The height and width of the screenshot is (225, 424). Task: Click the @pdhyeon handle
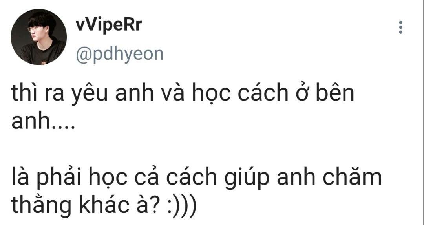pos(119,54)
